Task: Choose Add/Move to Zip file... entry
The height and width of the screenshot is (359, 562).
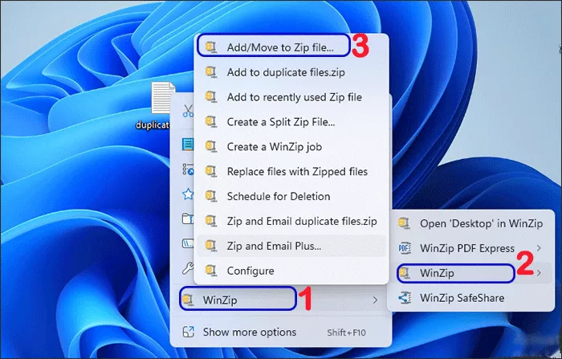Action: (291, 47)
